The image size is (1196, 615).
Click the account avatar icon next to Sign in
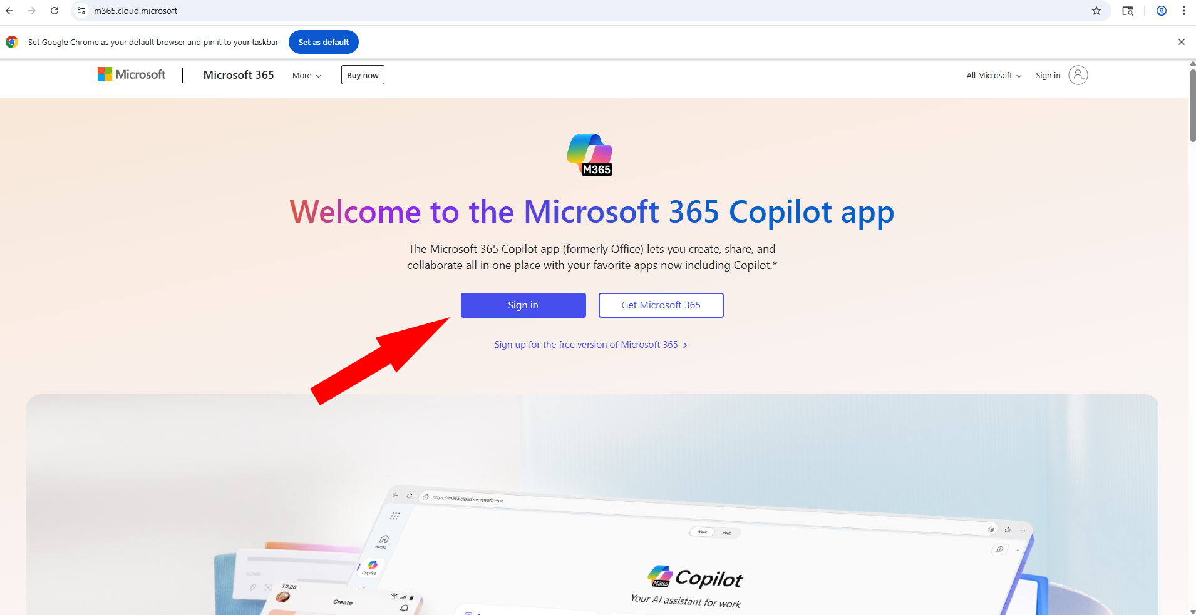click(1078, 75)
